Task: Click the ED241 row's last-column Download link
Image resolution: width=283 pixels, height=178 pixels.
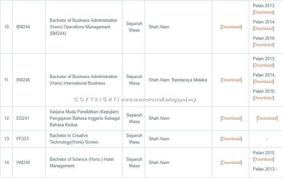Action: (x=267, y=118)
